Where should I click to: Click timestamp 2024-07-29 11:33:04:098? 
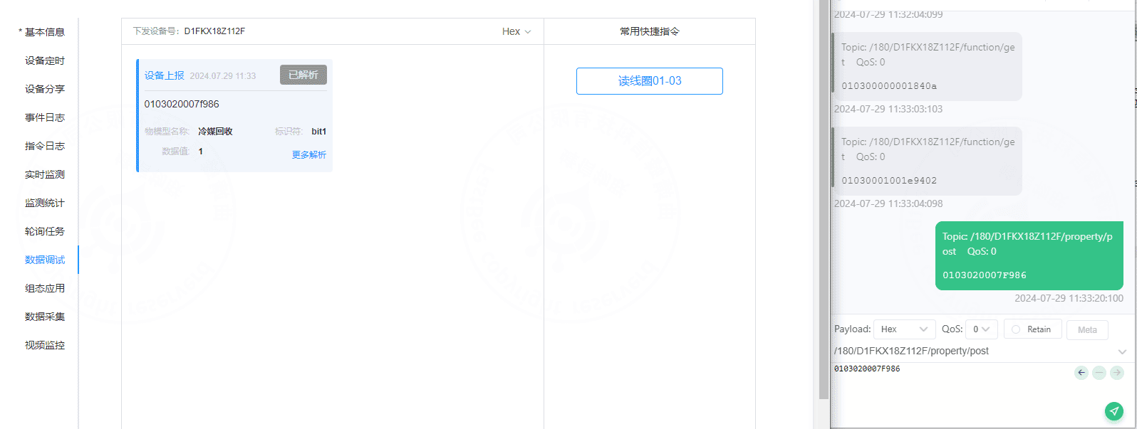point(888,203)
